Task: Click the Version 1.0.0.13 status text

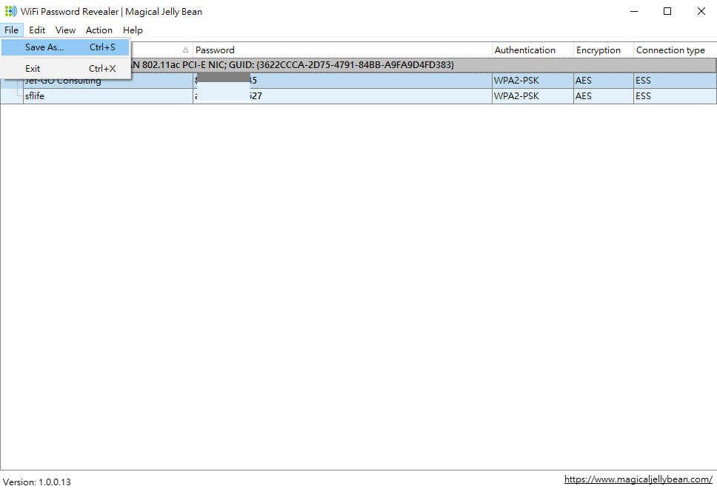Action: click(36, 482)
